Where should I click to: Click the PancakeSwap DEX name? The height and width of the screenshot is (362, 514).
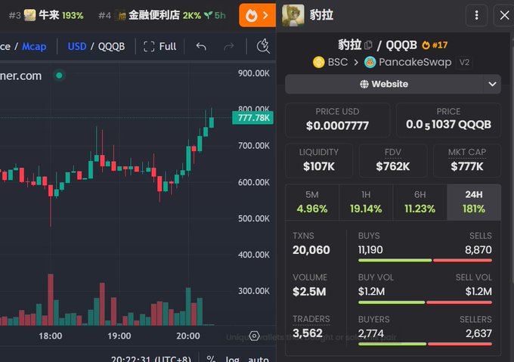pyautogui.click(x=415, y=62)
